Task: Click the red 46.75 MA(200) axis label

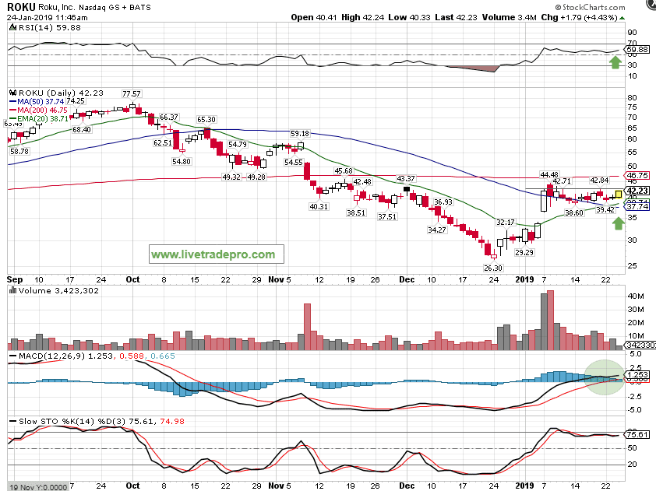Action: pos(638,177)
